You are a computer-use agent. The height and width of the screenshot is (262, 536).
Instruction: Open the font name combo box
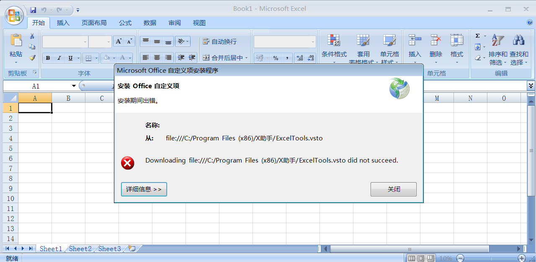click(x=65, y=42)
